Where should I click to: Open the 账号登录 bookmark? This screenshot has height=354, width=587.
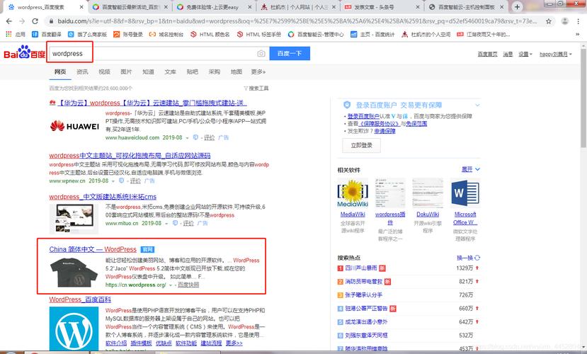128,34
